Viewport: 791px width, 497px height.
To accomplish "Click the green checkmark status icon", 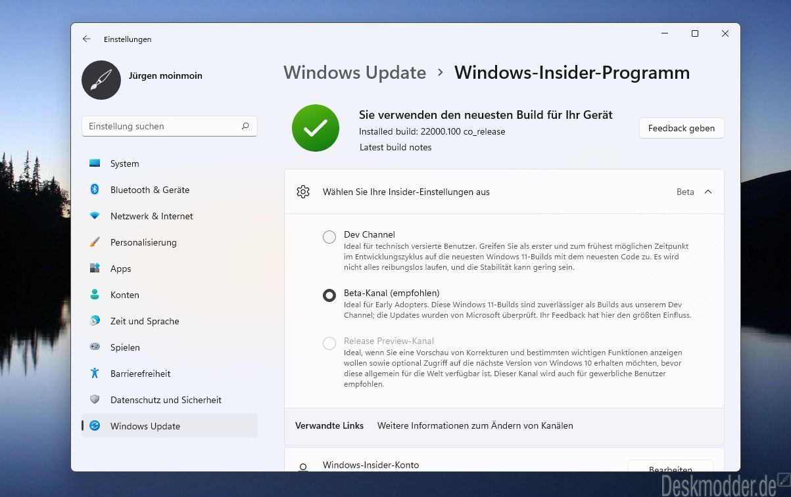I will 316,128.
